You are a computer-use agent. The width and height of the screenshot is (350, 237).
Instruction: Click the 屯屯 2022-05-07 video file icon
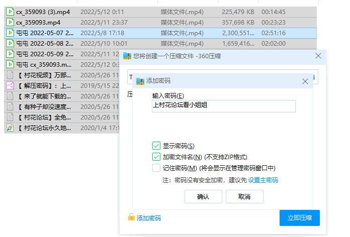10,33
